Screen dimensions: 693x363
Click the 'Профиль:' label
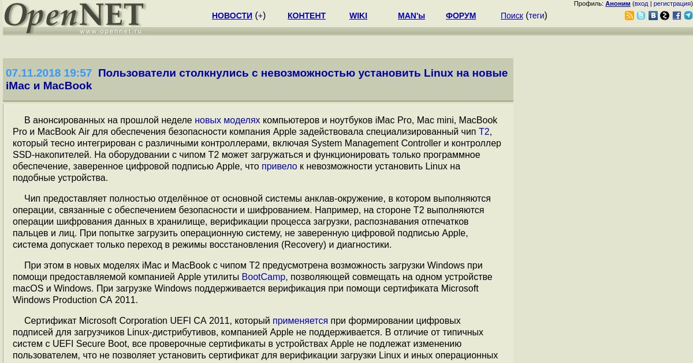(588, 3)
